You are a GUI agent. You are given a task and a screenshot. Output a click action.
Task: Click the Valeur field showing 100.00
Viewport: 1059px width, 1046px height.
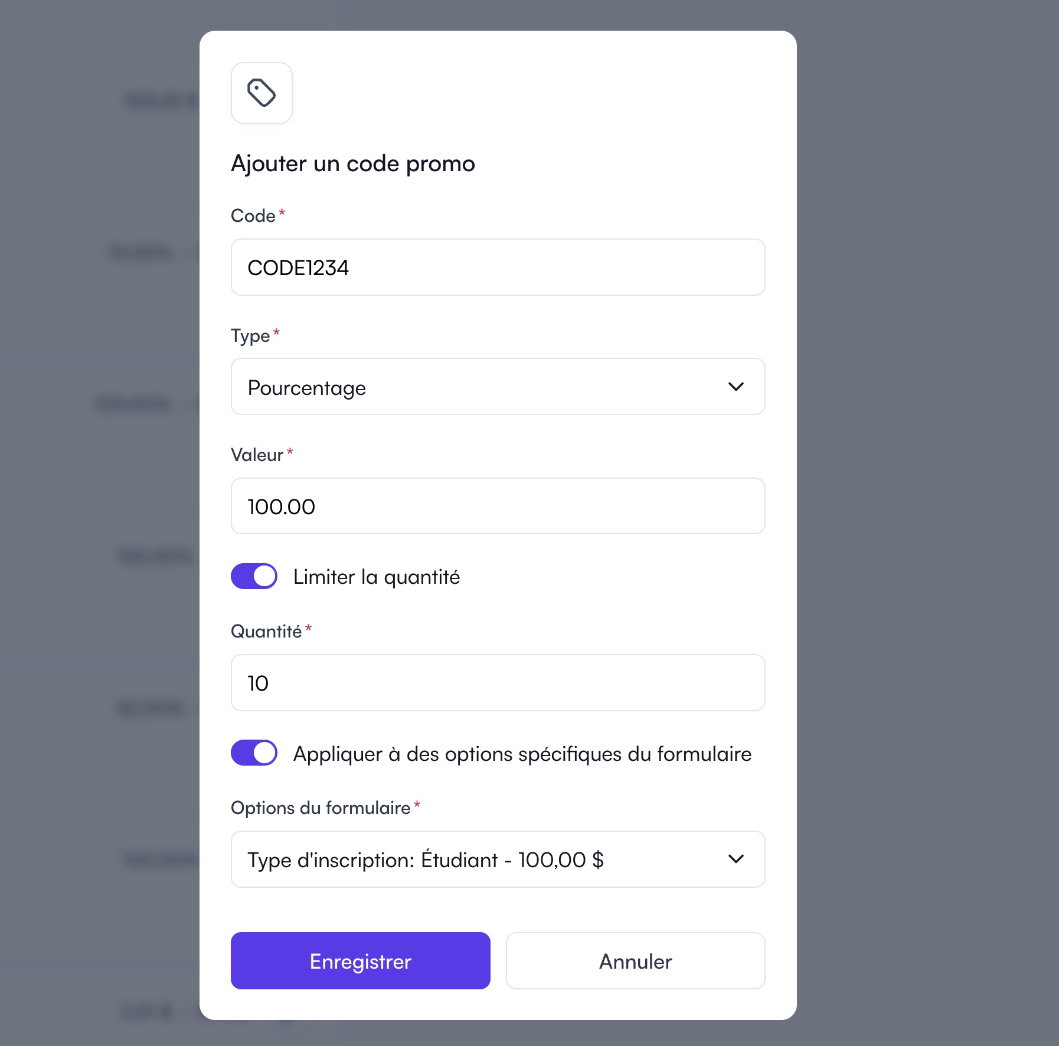tap(497, 506)
